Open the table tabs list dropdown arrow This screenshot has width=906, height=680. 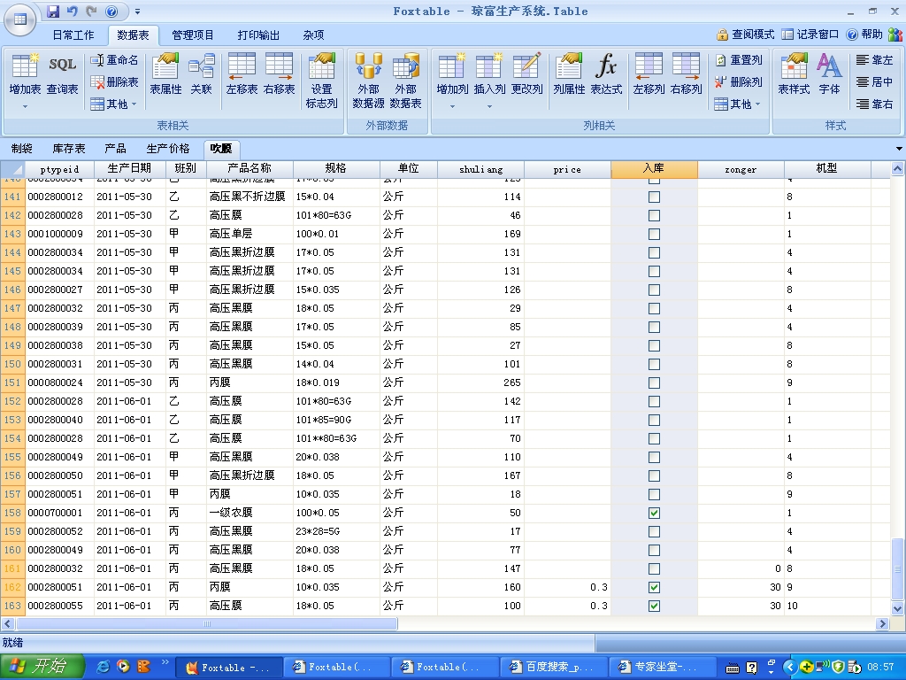pyautogui.click(x=899, y=149)
